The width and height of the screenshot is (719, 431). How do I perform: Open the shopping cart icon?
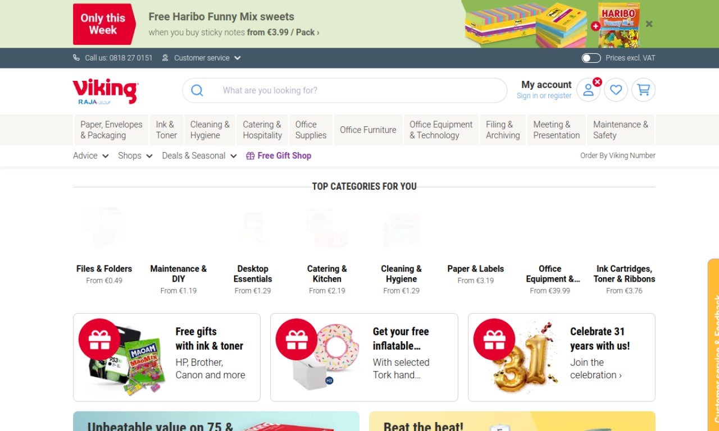[x=643, y=90]
